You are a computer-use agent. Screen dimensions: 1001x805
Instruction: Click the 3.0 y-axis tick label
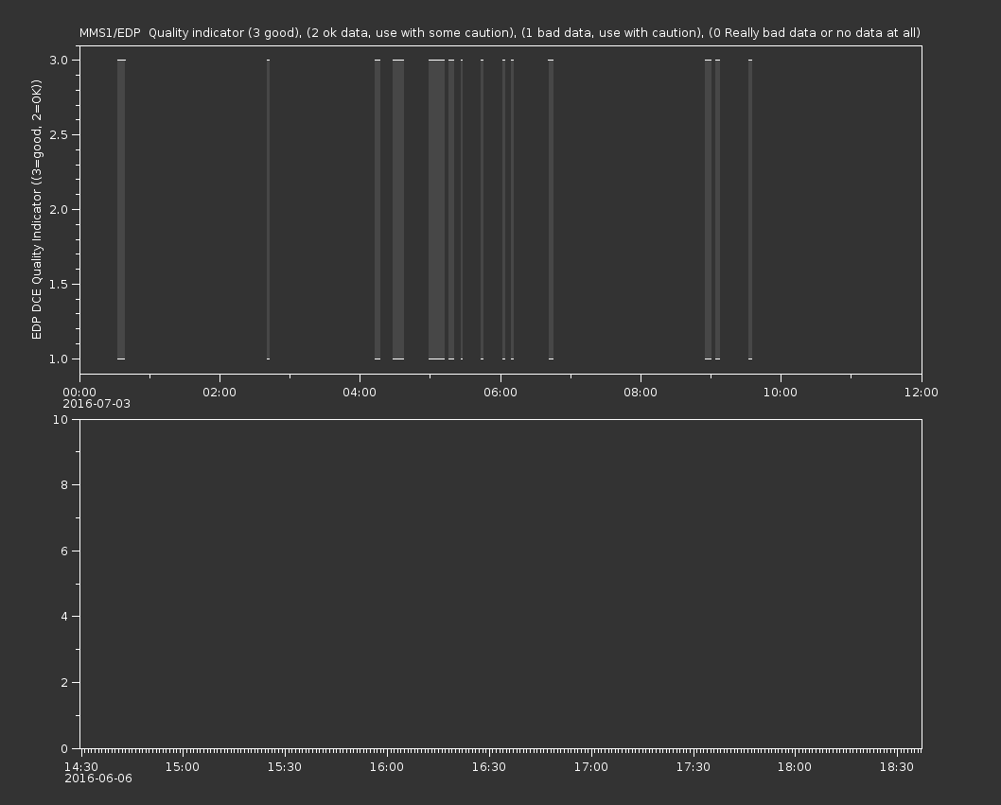tap(59, 60)
